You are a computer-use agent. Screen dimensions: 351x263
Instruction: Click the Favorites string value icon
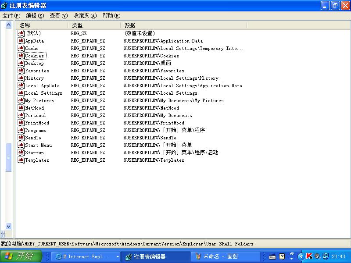tap(21, 71)
